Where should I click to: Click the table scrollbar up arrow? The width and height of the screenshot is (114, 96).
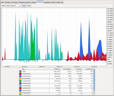(x=94, y=69)
